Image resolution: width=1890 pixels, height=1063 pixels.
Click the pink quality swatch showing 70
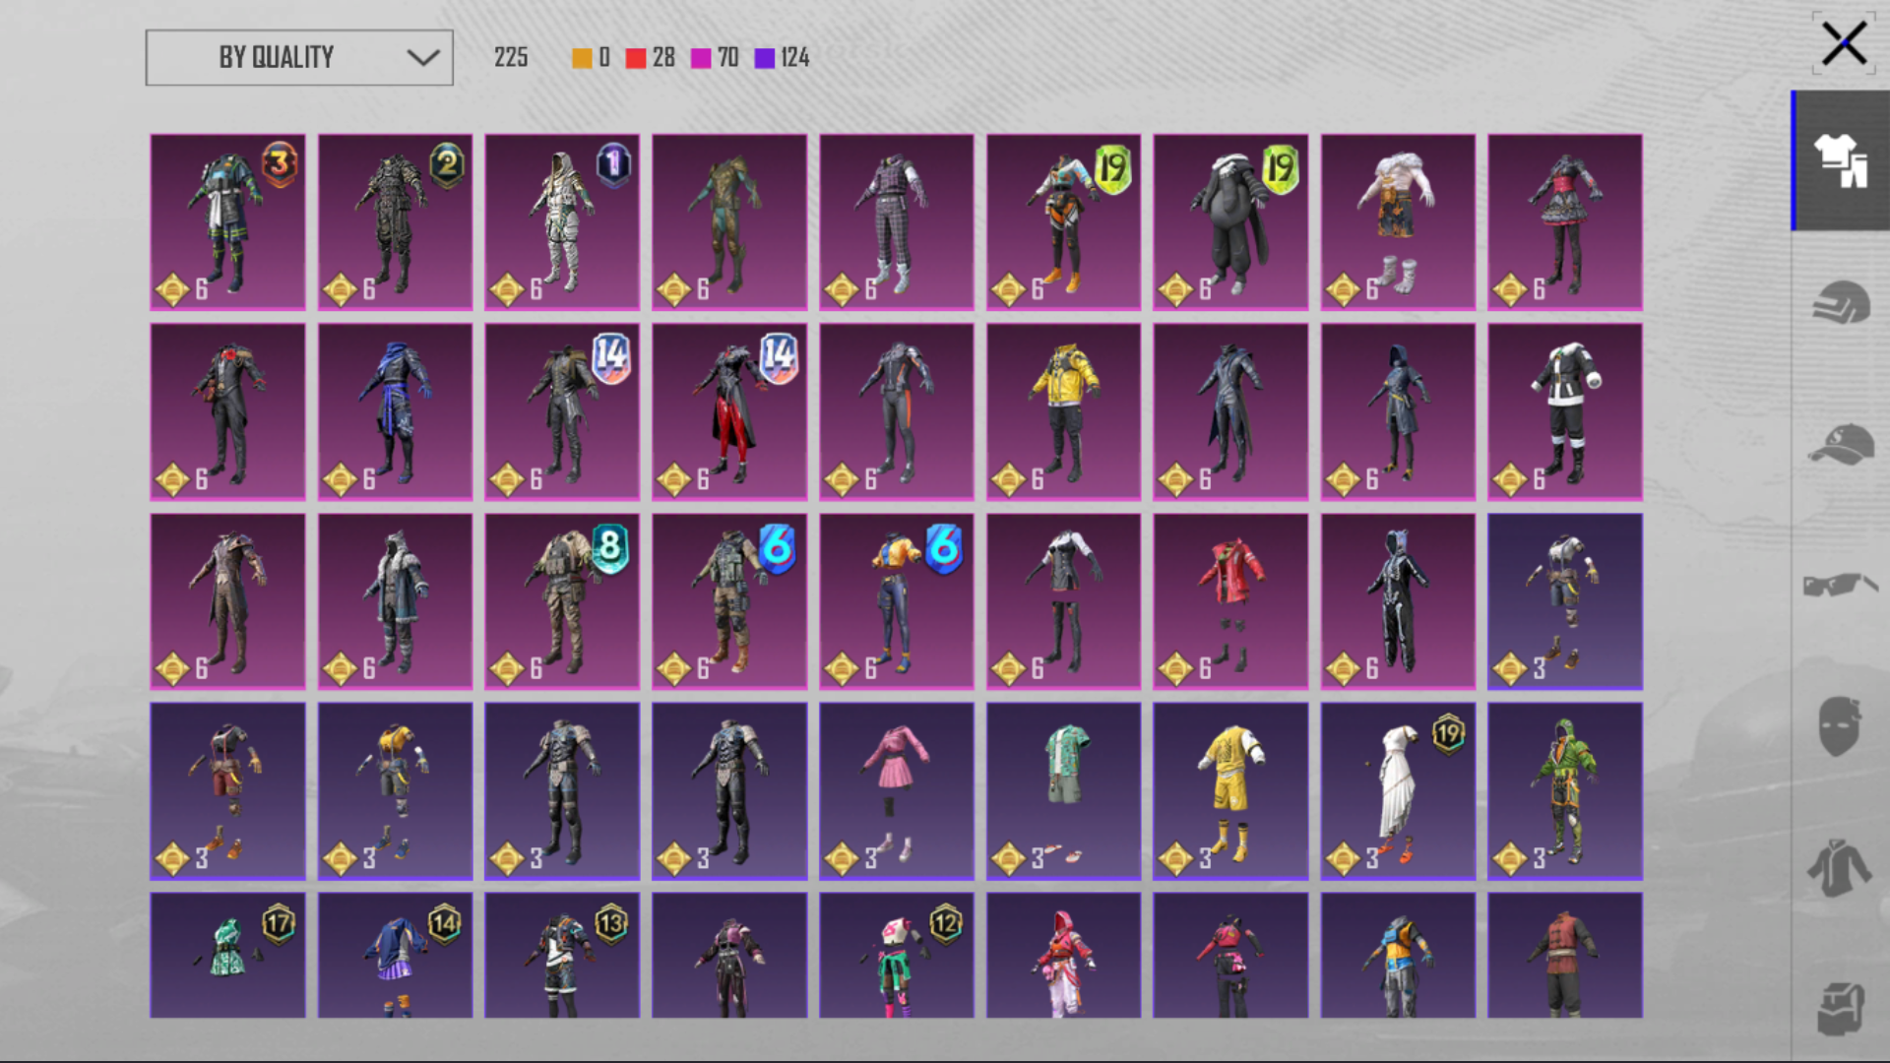[x=701, y=58]
